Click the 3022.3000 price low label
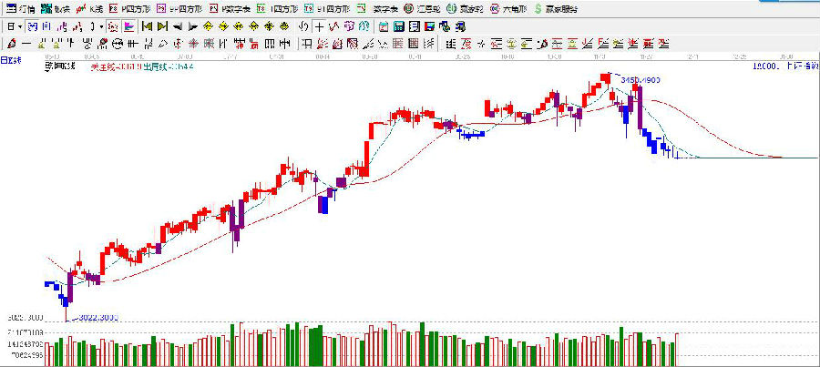The width and height of the screenshot is (820, 367). 95,317
